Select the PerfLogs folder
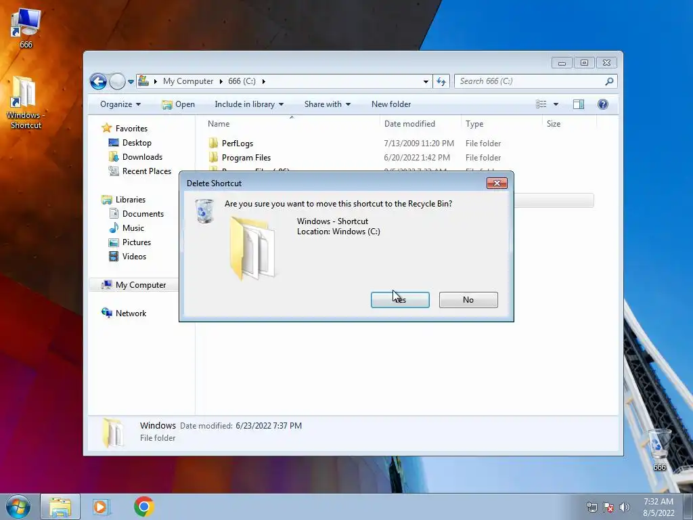Screen dimensions: 693x520 point(238,144)
